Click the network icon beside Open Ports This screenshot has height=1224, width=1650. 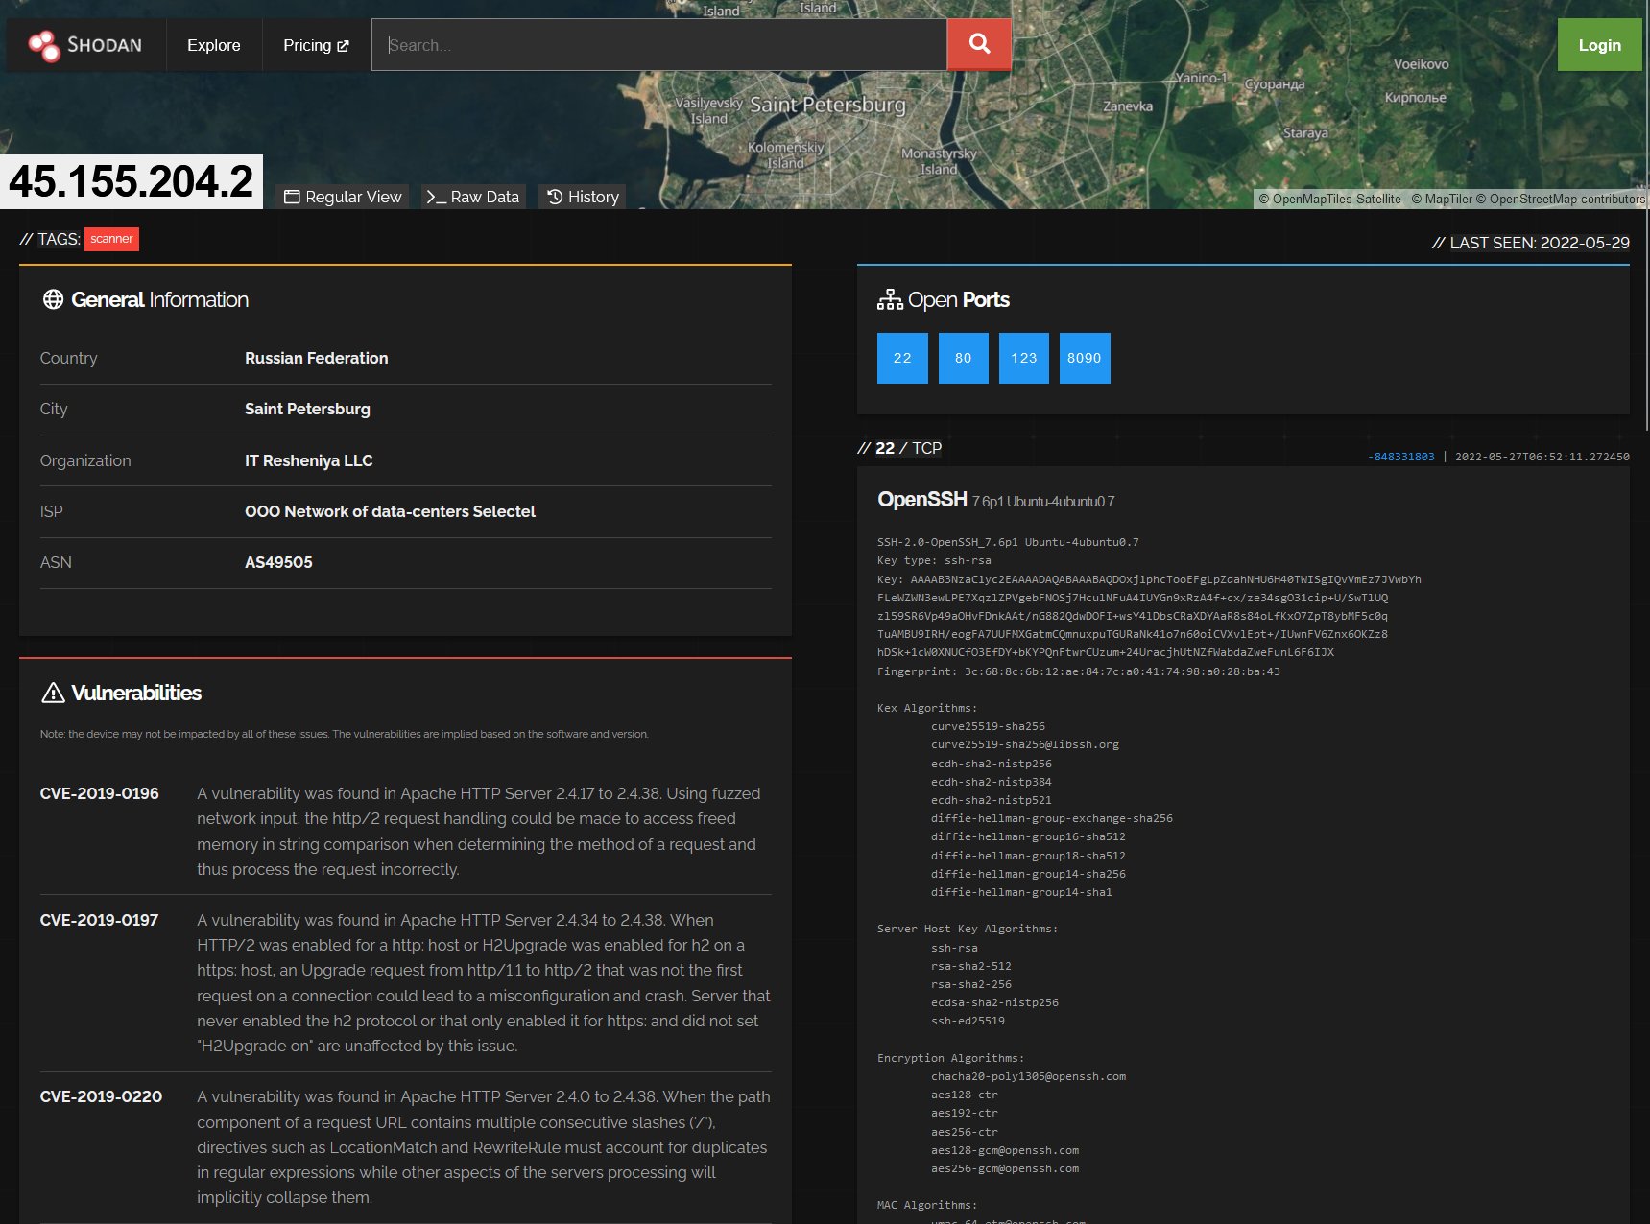(x=890, y=299)
